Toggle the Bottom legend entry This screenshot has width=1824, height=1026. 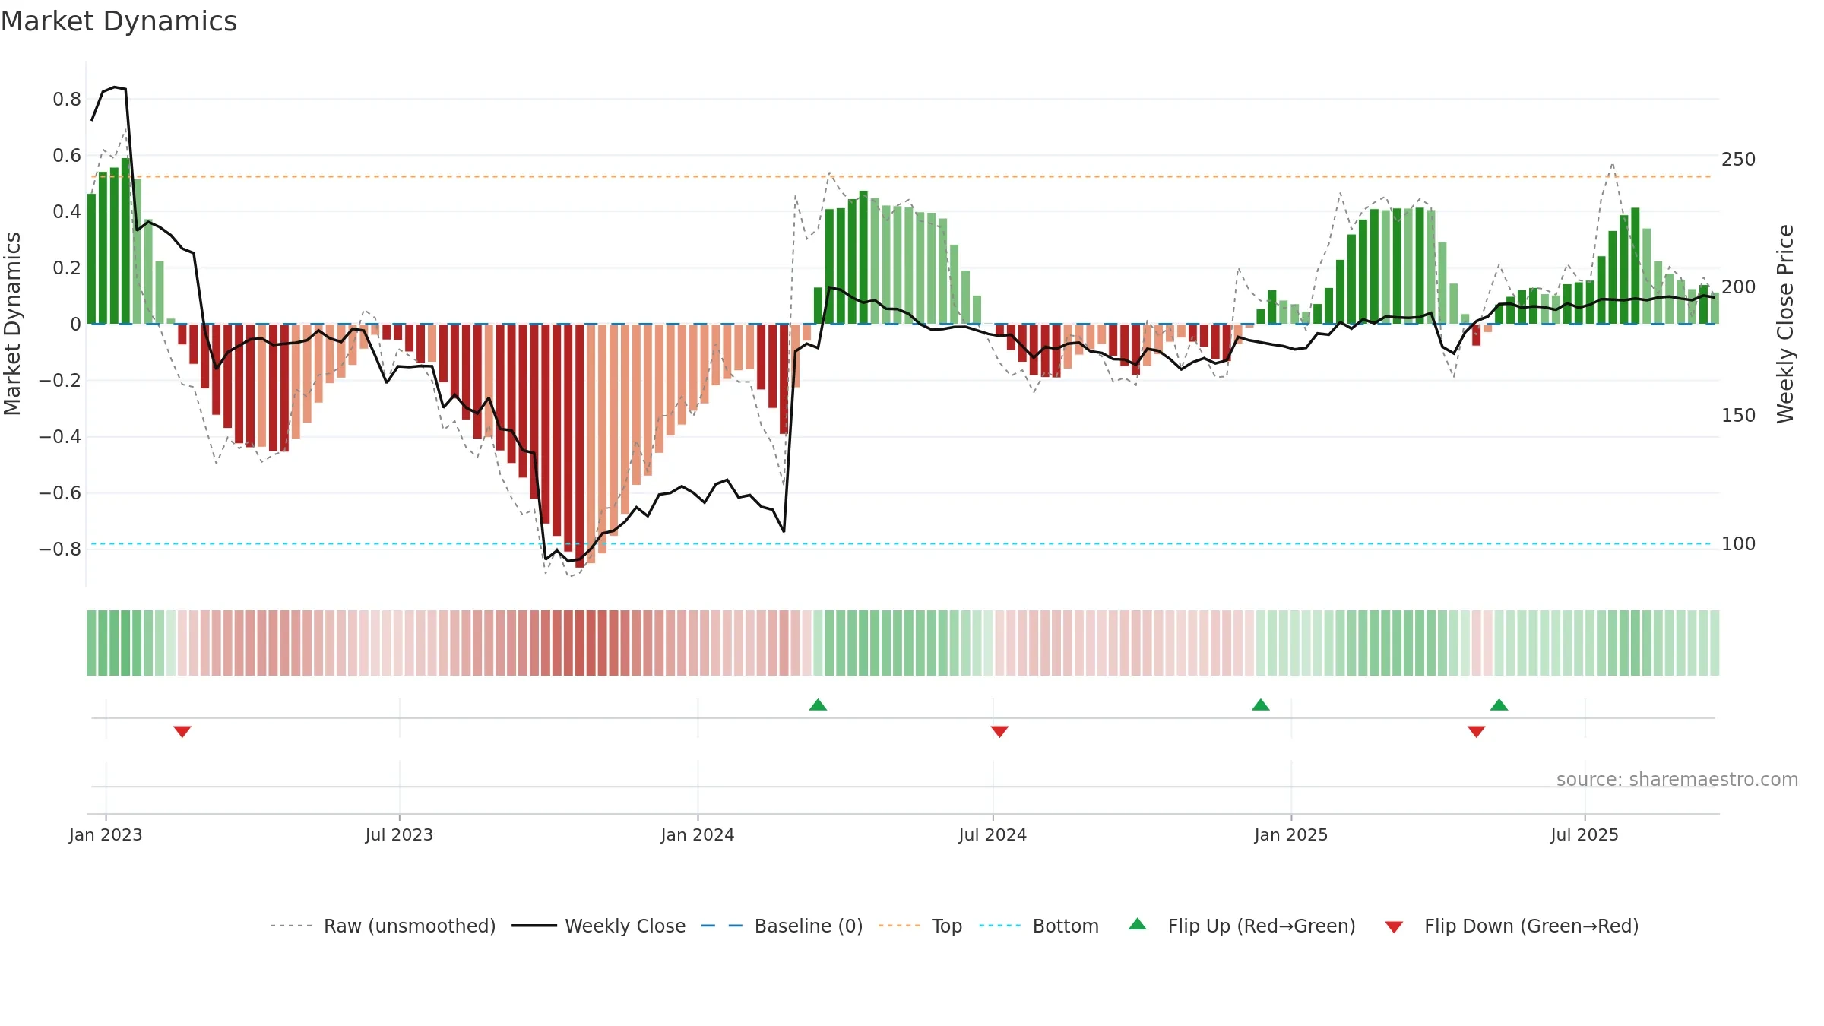1039,926
